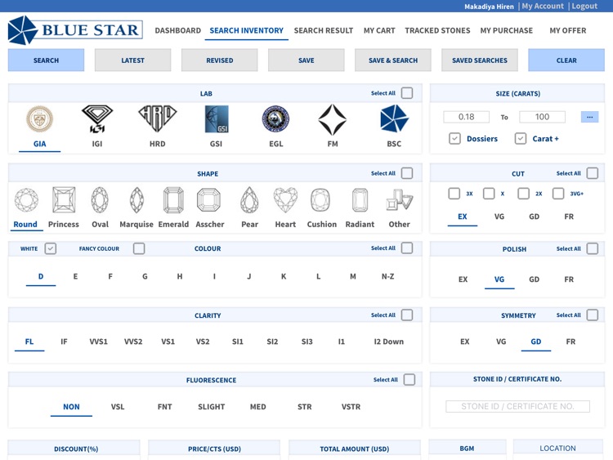Image resolution: width=613 pixels, height=460 pixels.
Task: Click the Blue Star logo
Action: 75,30
